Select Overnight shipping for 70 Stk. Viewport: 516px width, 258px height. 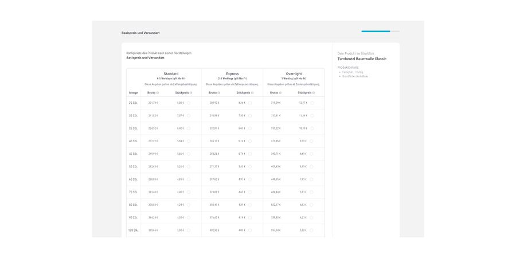point(312,192)
